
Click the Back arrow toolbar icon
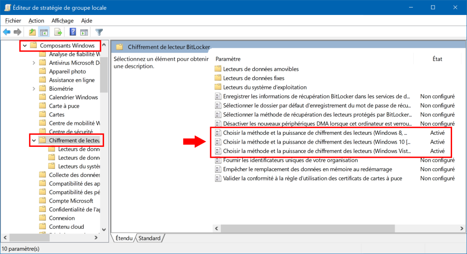point(7,32)
